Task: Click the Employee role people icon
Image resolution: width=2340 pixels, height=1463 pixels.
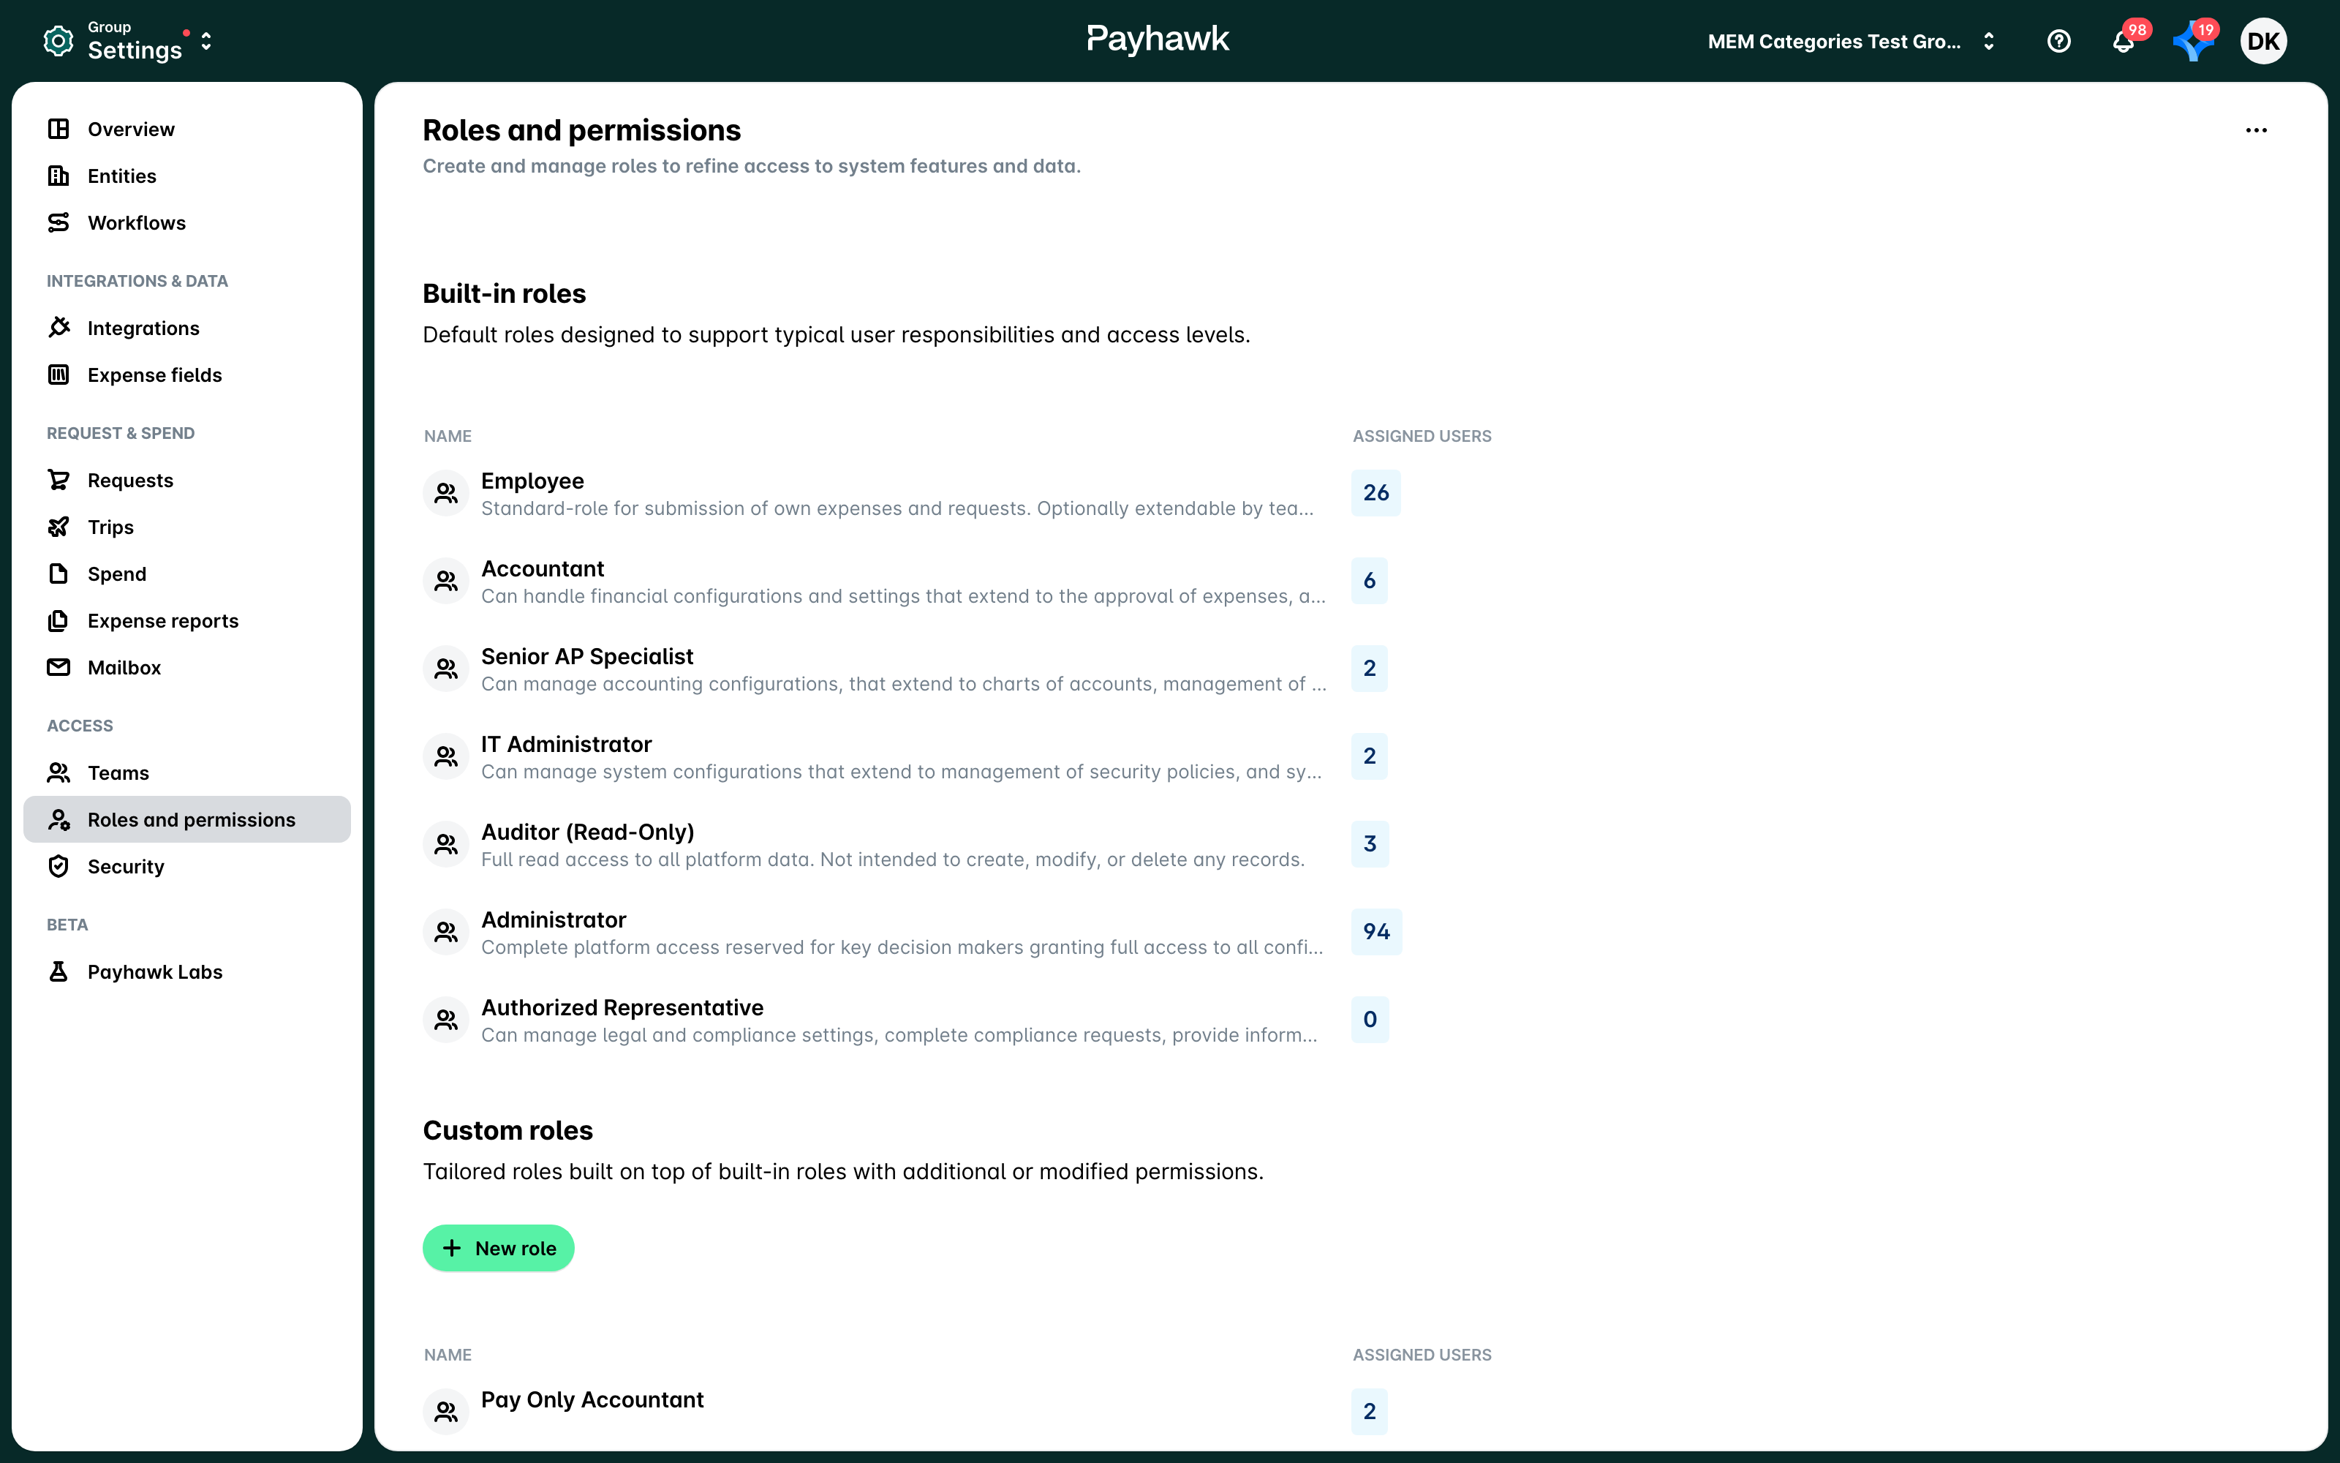Action: 446,492
